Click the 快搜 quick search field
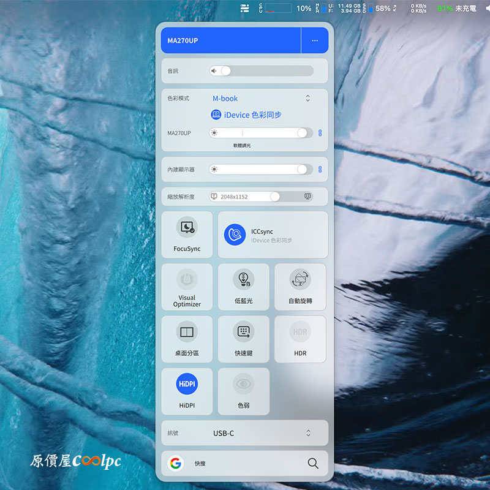The width and height of the screenshot is (490, 490). pos(245,464)
